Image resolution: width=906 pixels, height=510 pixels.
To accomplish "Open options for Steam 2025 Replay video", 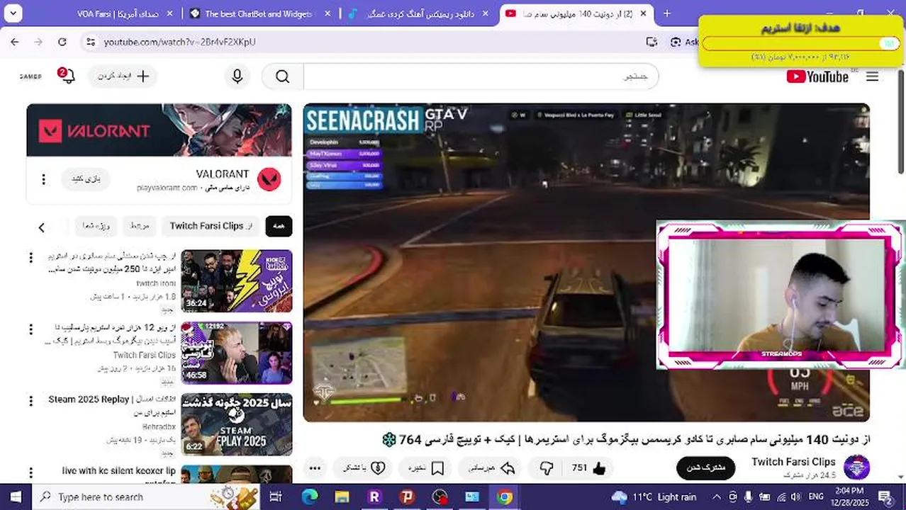I will (x=30, y=401).
